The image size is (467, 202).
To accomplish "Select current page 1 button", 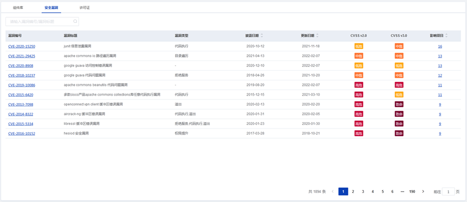I will click(343, 192).
